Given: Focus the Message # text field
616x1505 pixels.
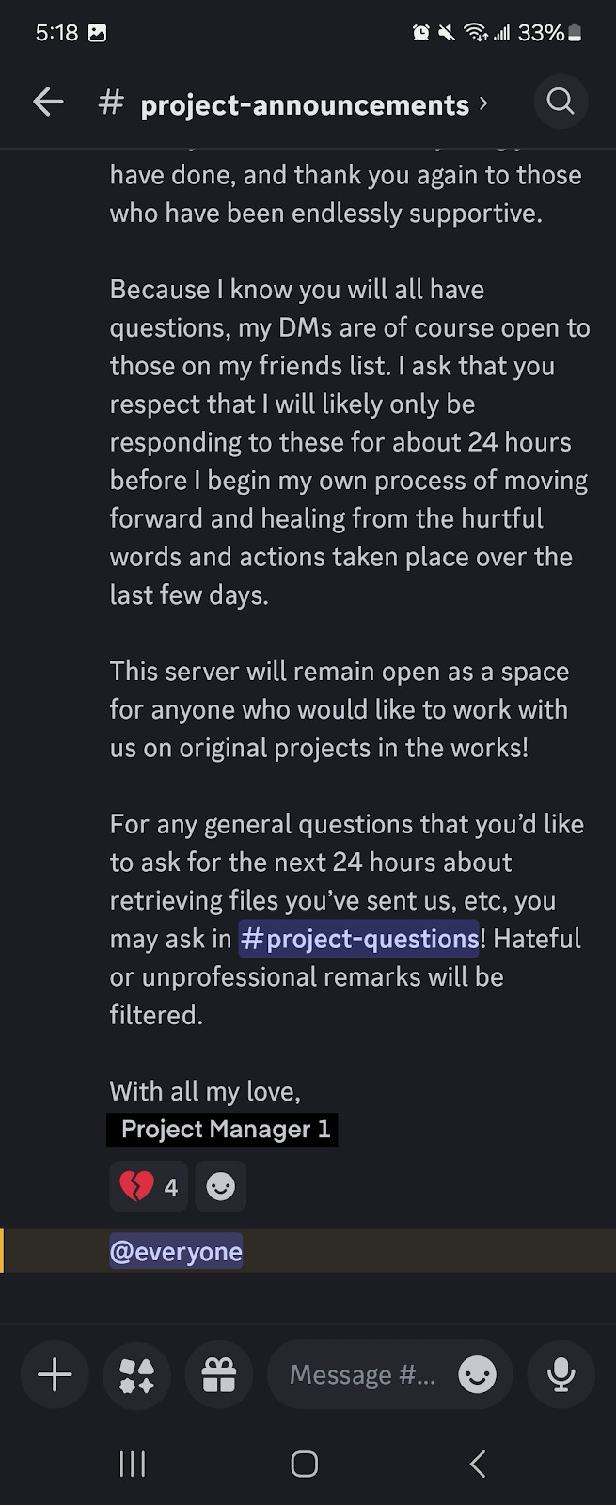Looking at the screenshot, I should [362, 1375].
